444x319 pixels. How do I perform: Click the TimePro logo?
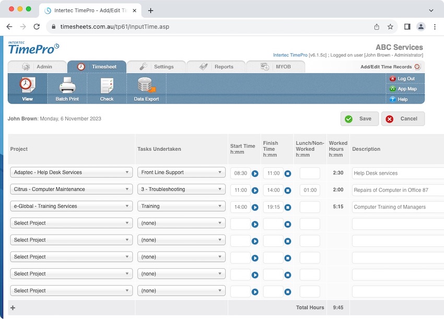point(34,48)
